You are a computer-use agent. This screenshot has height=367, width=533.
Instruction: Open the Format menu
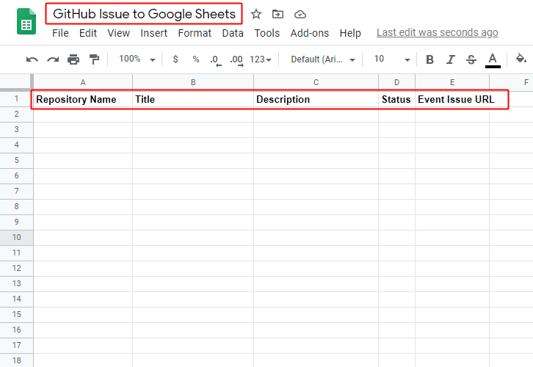[195, 33]
